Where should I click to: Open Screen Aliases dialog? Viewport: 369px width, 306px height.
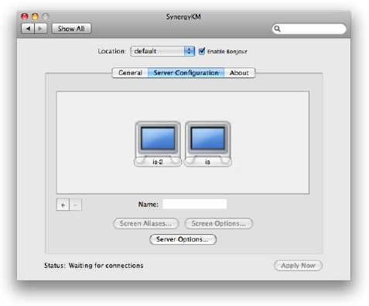tap(146, 224)
